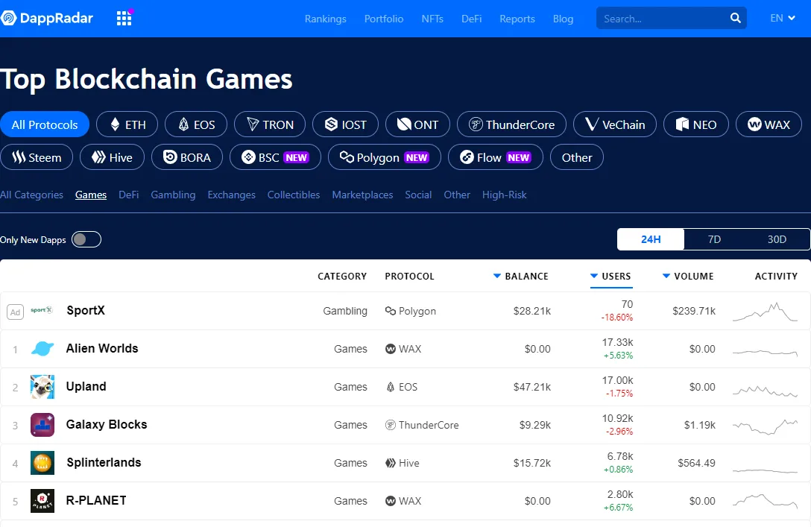The height and width of the screenshot is (527, 811).
Task: Sort by BALANCE column
Action: tap(521, 276)
